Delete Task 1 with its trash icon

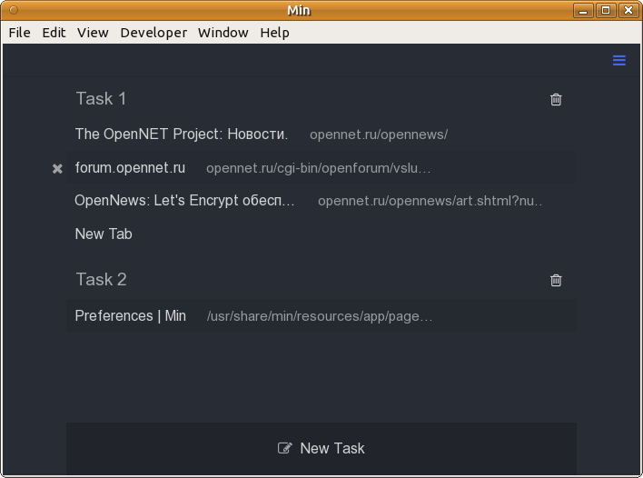pos(556,99)
